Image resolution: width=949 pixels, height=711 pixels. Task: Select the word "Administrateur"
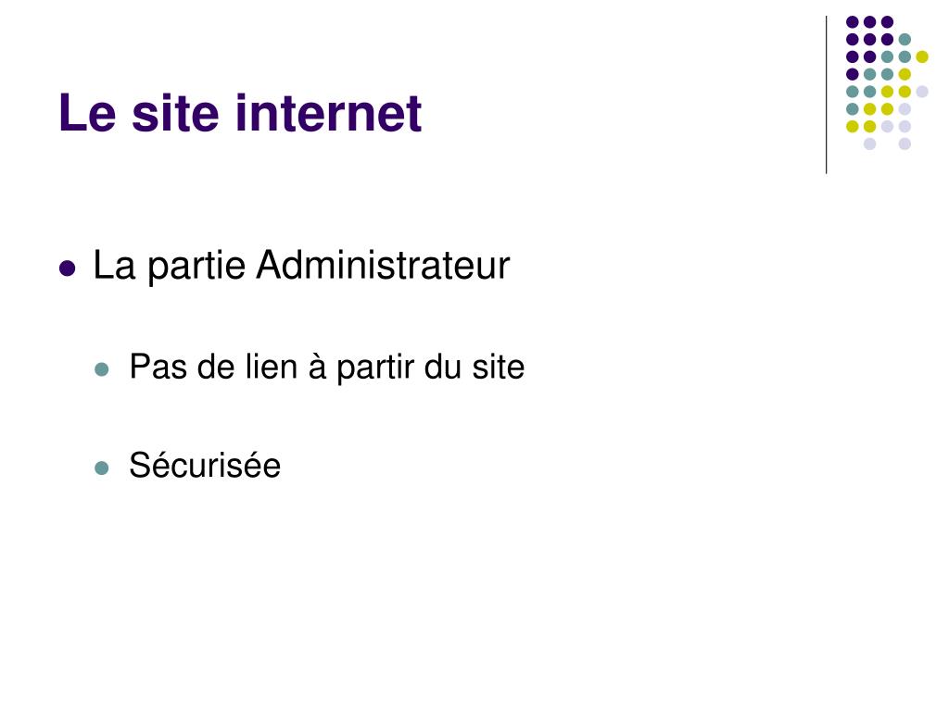click(x=383, y=265)
